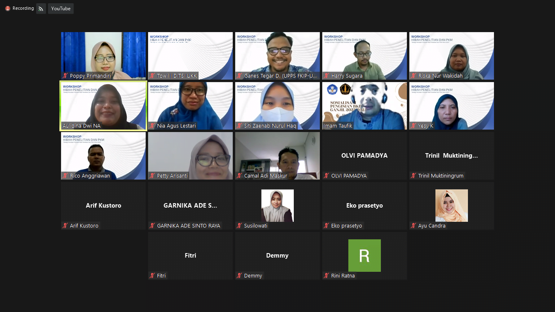This screenshot has width=555, height=312.
Task: Click the muted mic beside Trinil Muktiningrum
Action: (x=413, y=176)
